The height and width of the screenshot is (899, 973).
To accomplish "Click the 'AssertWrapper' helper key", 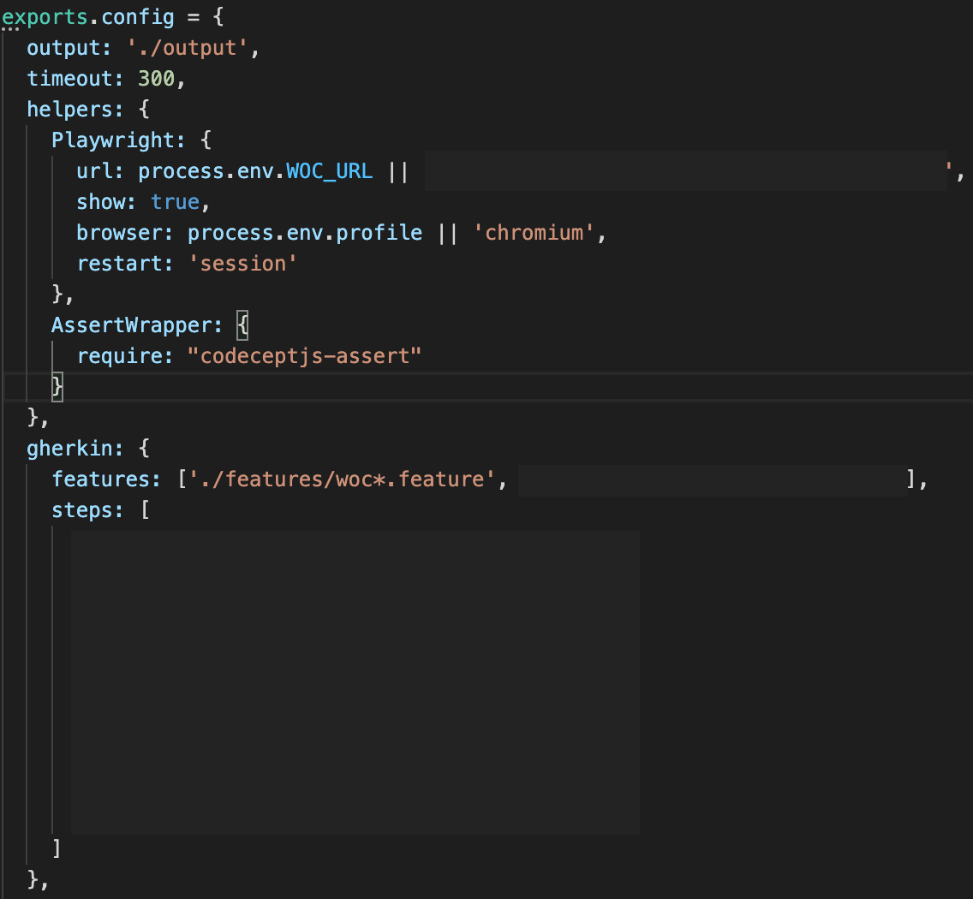I will 132,325.
